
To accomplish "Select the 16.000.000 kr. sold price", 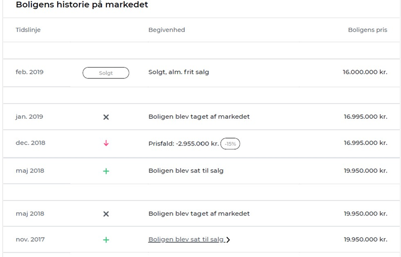I will click(365, 72).
